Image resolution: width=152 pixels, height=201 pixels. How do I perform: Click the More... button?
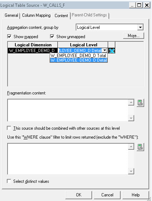click(x=133, y=36)
